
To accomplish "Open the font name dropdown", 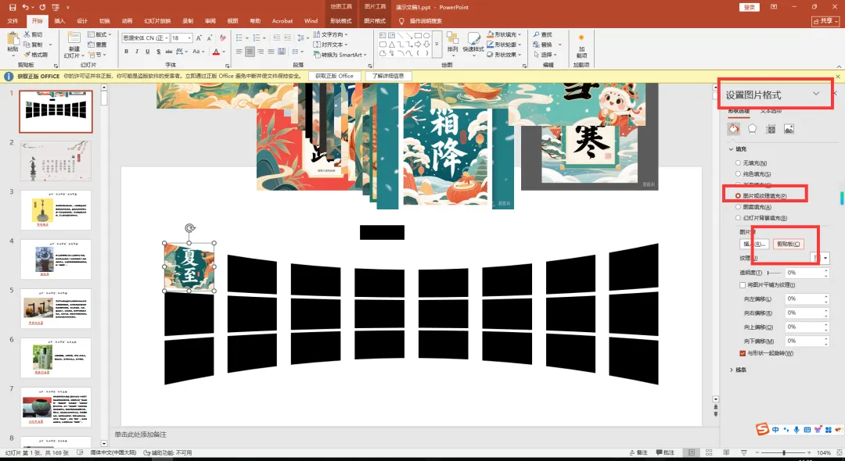I will [x=167, y=38].
